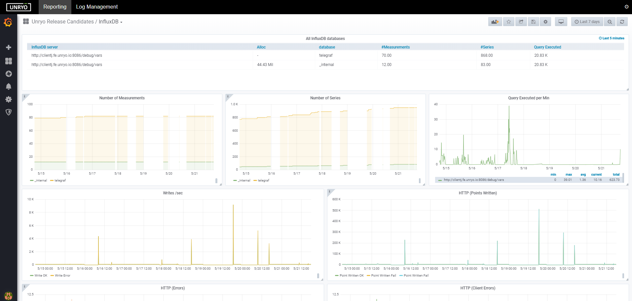
Task: Toggle telegraf series in Number of Series
Action: pyautogui.click(x=263, y=181)
